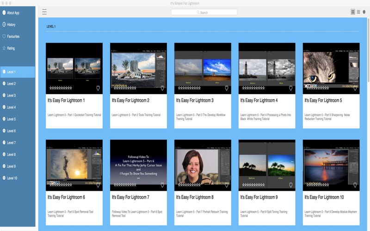This screenshot has width=370, height=231.
Task: Favourite It's Easy For Lightroom 1 heart
Action: (x=98, y=88)
